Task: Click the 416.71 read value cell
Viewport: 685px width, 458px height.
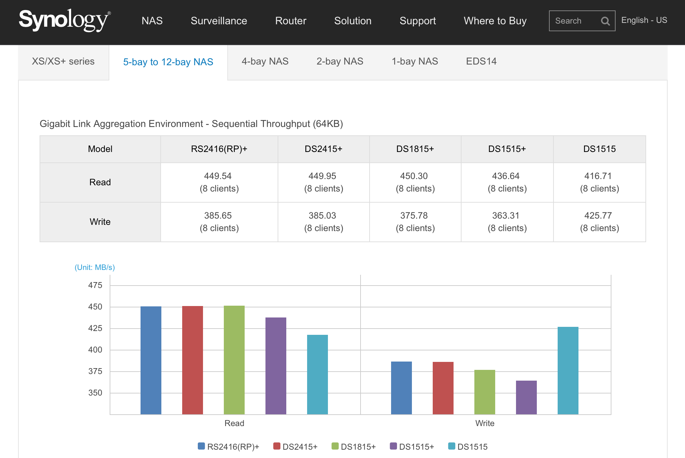Action: pyautogui.click(x=600, y=183)
